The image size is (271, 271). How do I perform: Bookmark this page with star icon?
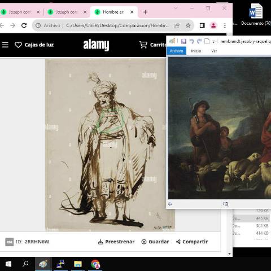pyautogui.click(x=188, y=25)
